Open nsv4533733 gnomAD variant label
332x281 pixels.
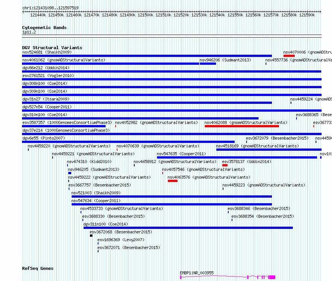point(122,208)
